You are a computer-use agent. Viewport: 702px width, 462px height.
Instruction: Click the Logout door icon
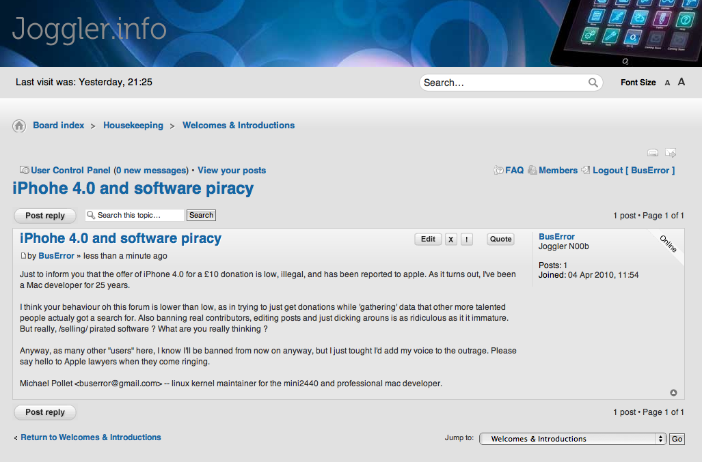pyautogui.click(x=586, y=170)
